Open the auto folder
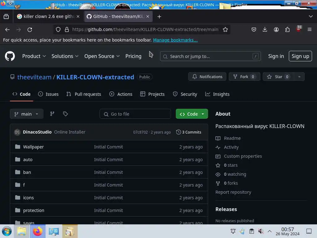The width and height of the screenshot is (317, 238). pyautogui.click(x=28, y=160)
